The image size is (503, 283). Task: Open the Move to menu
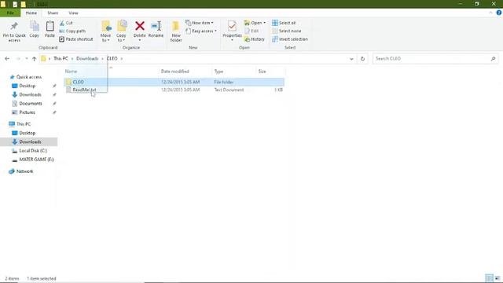click(x=105, y=31)
